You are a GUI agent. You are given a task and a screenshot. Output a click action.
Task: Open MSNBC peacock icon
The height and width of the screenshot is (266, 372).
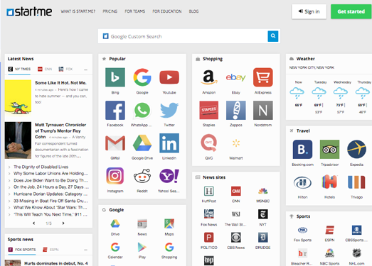click(x=263, y=192)
